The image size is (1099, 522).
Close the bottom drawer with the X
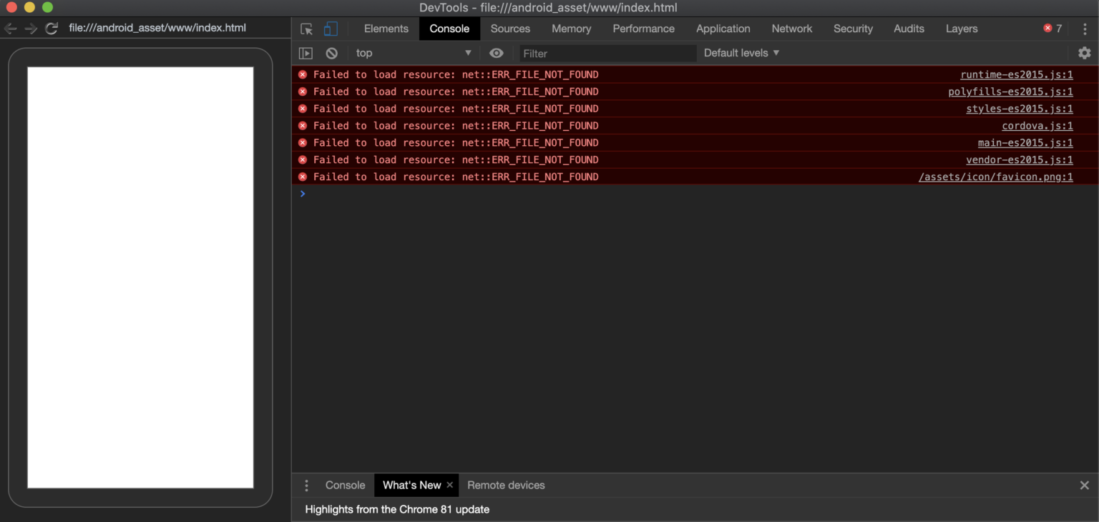[1084, 486]
